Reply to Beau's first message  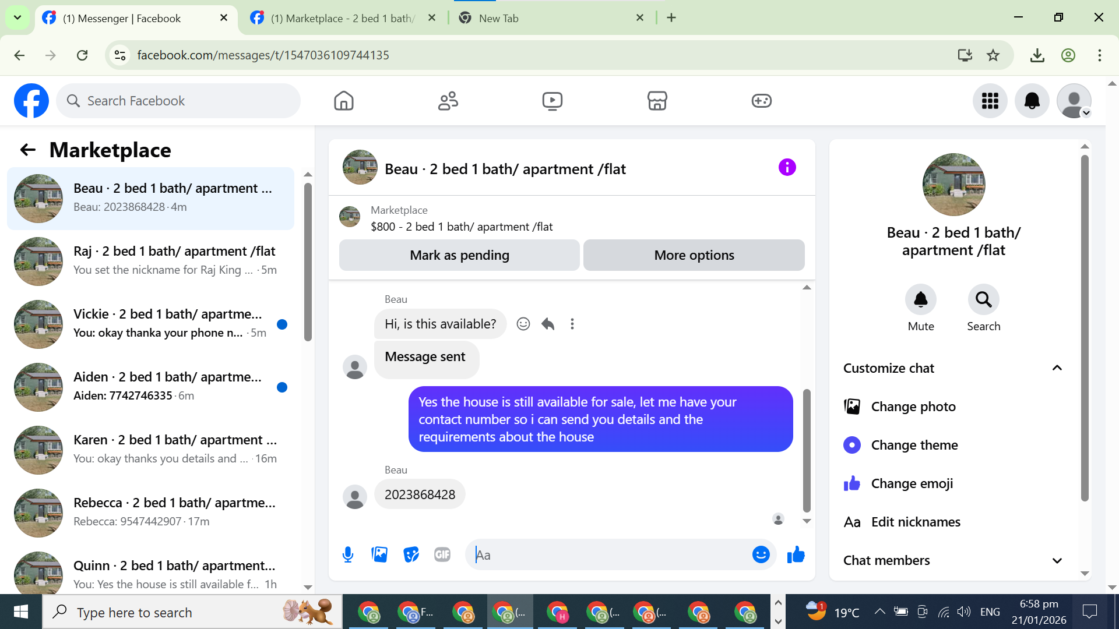point(548,324)
